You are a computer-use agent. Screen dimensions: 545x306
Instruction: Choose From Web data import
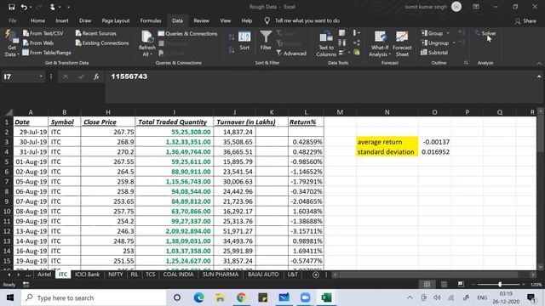(x=37, y=43)
